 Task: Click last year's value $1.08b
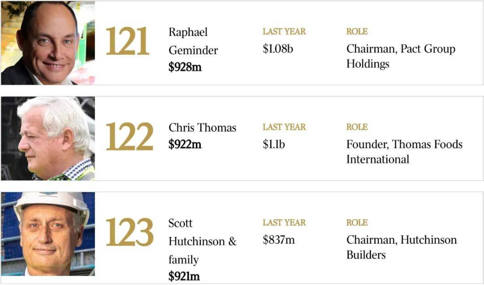point(278,49)
